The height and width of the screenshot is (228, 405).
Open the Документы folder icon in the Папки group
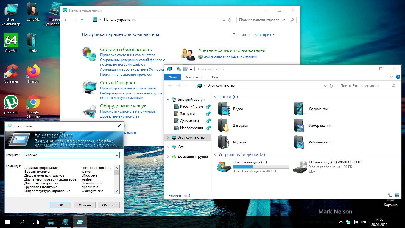[299, 109]
